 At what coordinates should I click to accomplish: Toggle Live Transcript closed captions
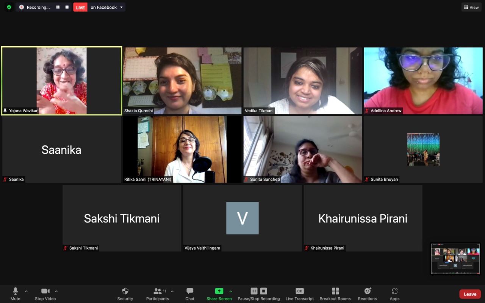pos(300,294)
